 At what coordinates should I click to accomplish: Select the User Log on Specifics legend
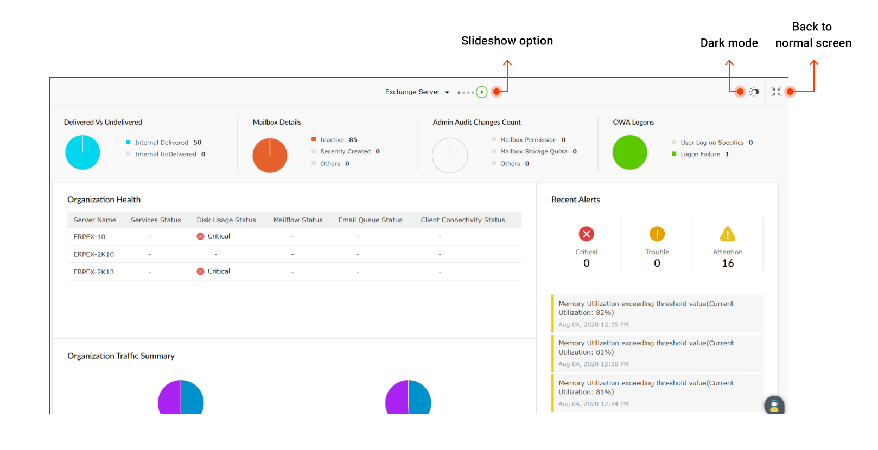[712, 143]
